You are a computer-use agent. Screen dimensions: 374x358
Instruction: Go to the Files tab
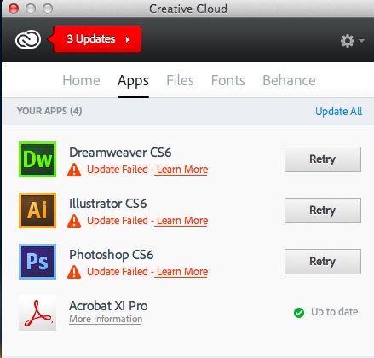pyautogui.click(x=180, y=80)
